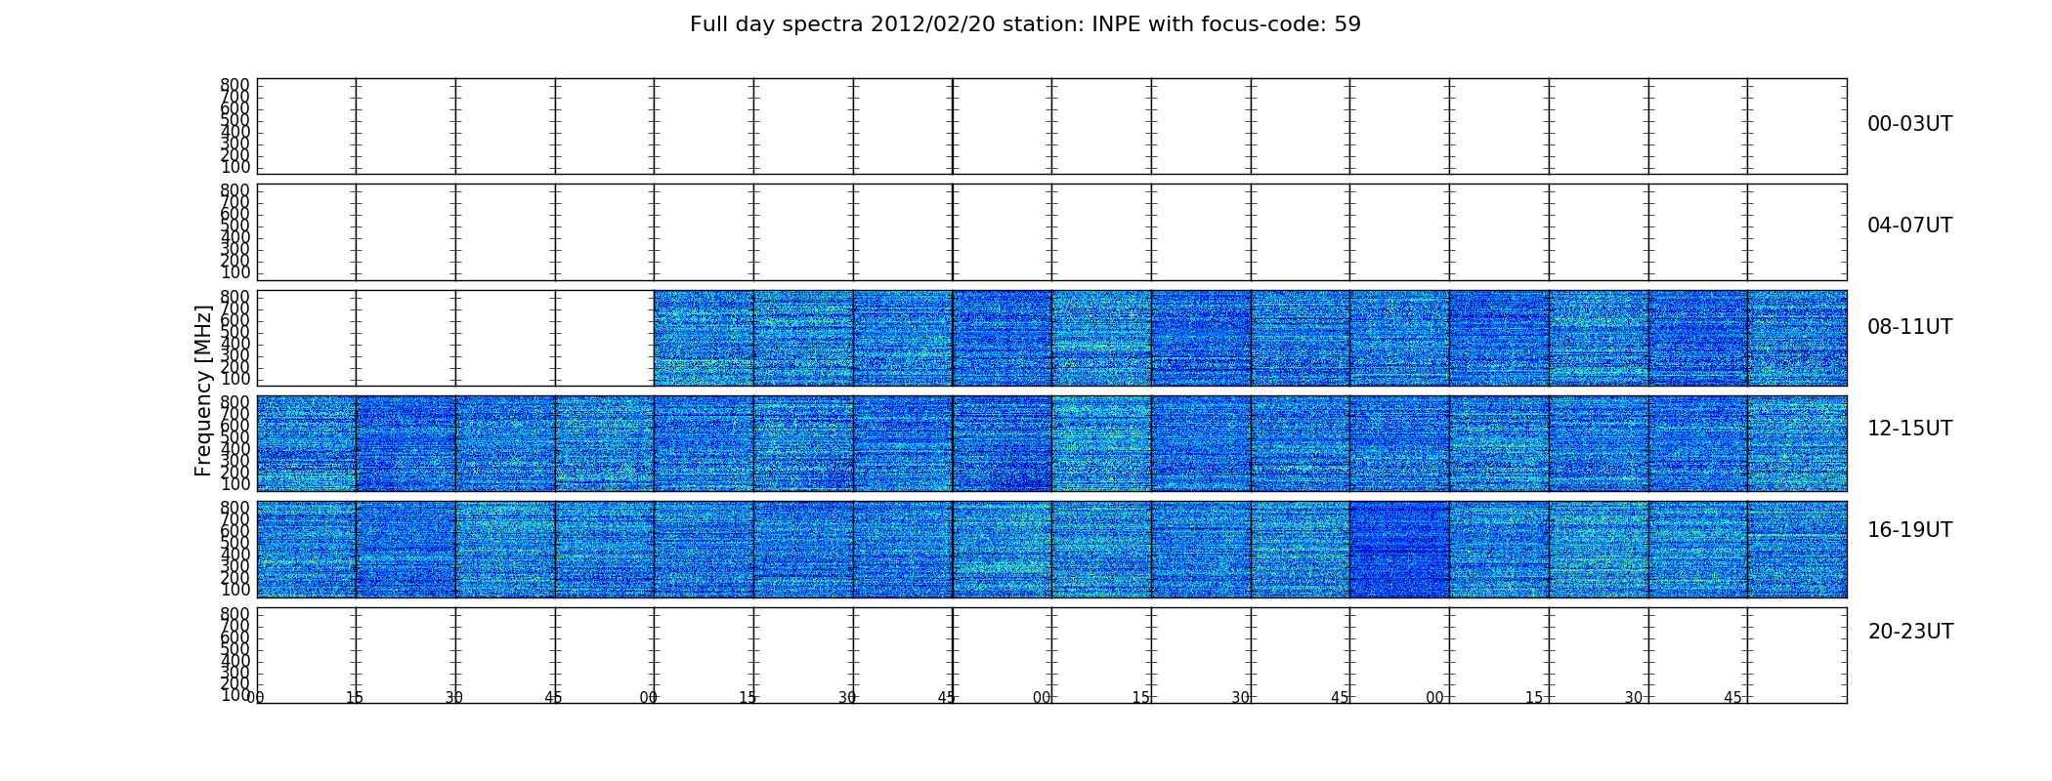The height and width of the screenshot is (781, 2052).
Task: Click the Frequency [MHz] axis label
Action: (203, 390)
